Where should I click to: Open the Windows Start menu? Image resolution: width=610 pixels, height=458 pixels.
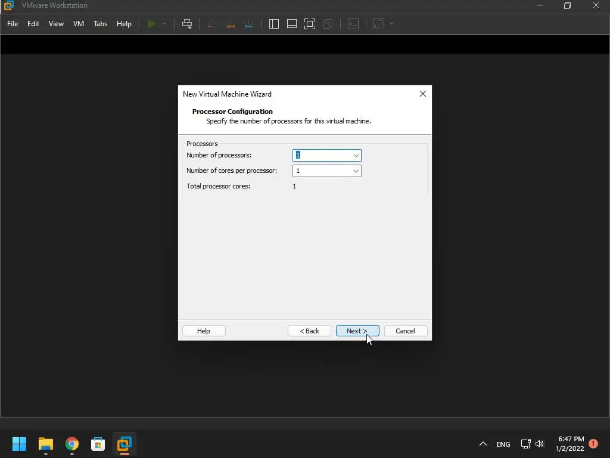19,444
